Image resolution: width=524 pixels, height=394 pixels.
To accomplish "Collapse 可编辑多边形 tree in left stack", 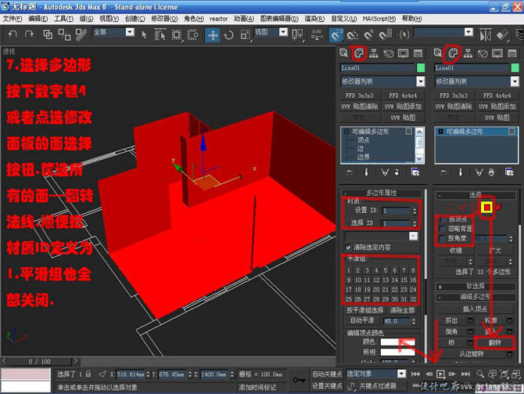I will tap(346, 132).
